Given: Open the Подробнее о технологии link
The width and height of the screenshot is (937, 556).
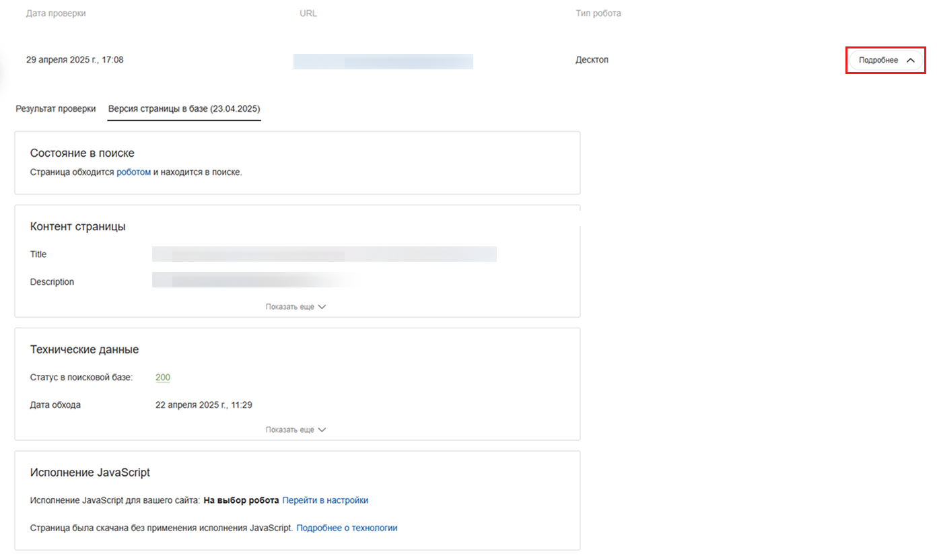Looking at the screenshot, I should (347, 528).
